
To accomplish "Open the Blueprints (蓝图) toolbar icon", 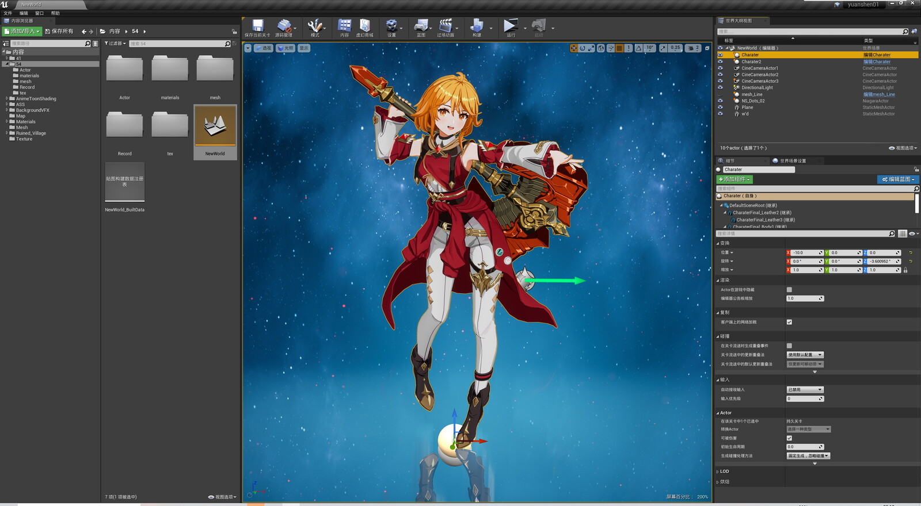I will [x=421, y=26].
